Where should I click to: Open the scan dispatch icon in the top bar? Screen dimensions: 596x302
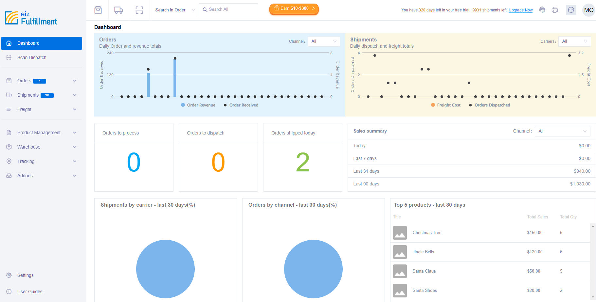point(139,10)
